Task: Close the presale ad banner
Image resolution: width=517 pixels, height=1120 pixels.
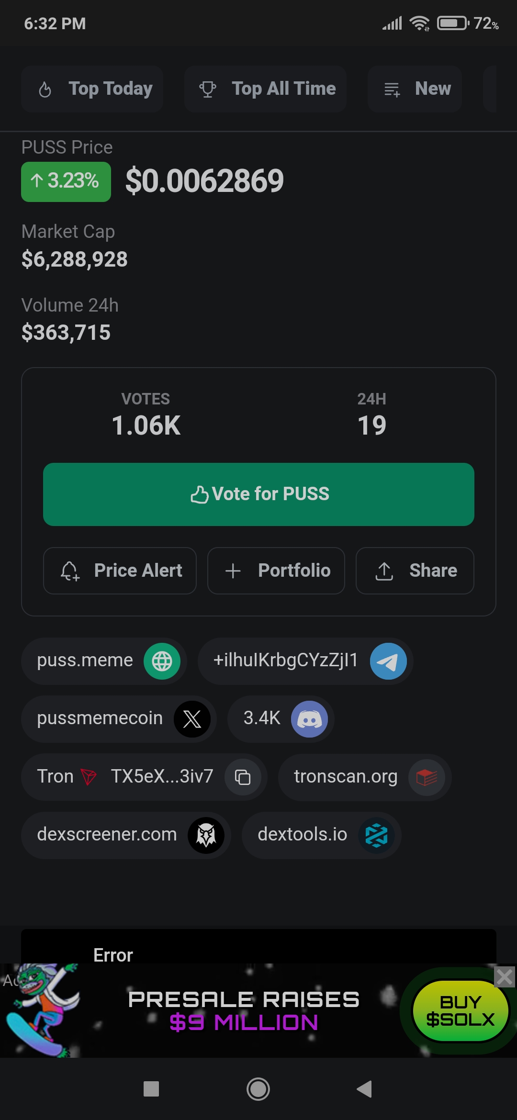Action: pyautogui.click(x=505, y=977)
